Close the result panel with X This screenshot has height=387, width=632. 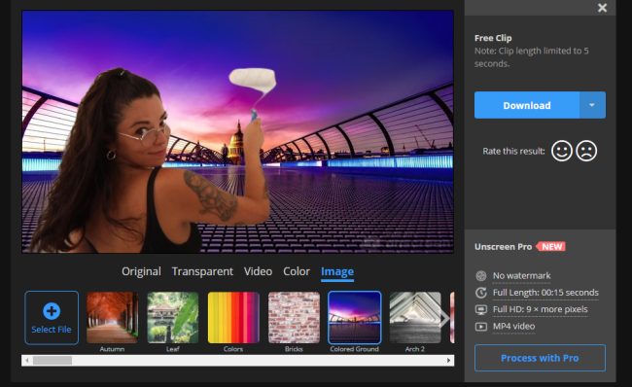602,8
